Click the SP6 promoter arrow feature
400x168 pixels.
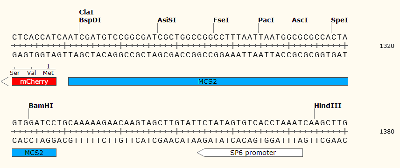(250, 153)
